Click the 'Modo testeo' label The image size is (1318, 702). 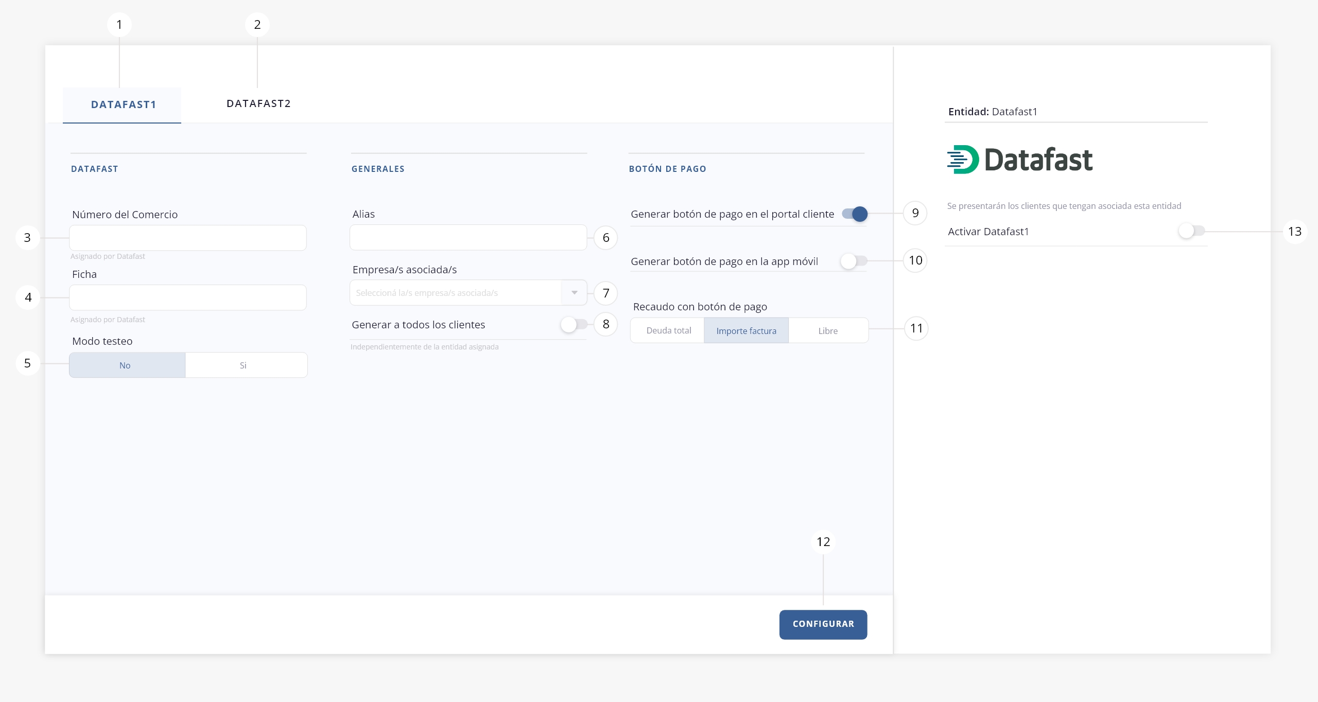pos(102,341)
